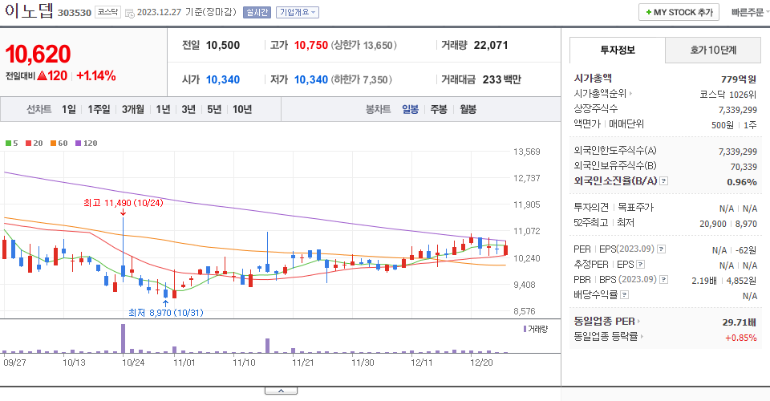
Task: Select the 1주일 line chart period
Action: click(x=99, y=109)
